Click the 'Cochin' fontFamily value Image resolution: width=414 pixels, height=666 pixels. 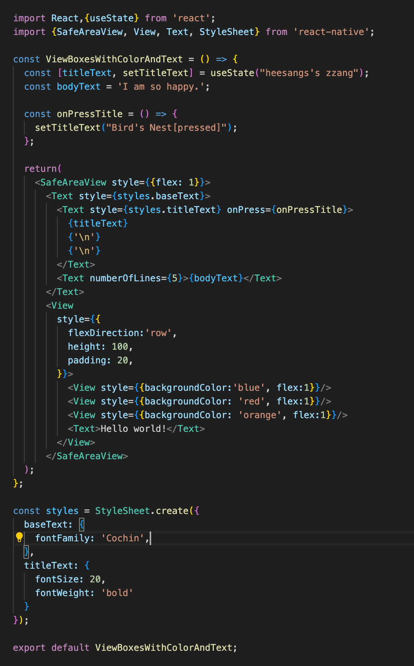tap(123, 538)
